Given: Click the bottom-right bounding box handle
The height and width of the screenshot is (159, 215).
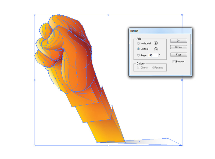Looking at the screenshot, I should pyautogui.click(x=182, y=145).
